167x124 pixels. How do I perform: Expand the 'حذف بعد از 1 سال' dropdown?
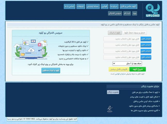click(127, 64)
